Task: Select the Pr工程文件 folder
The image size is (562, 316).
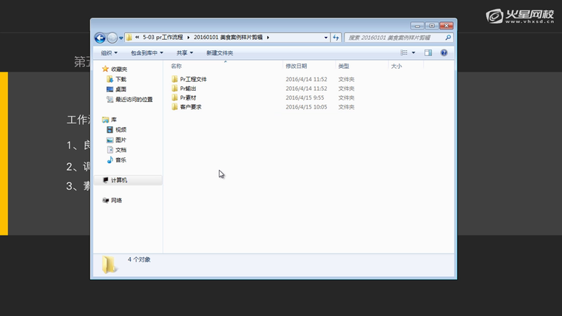Action: [193, 79]
